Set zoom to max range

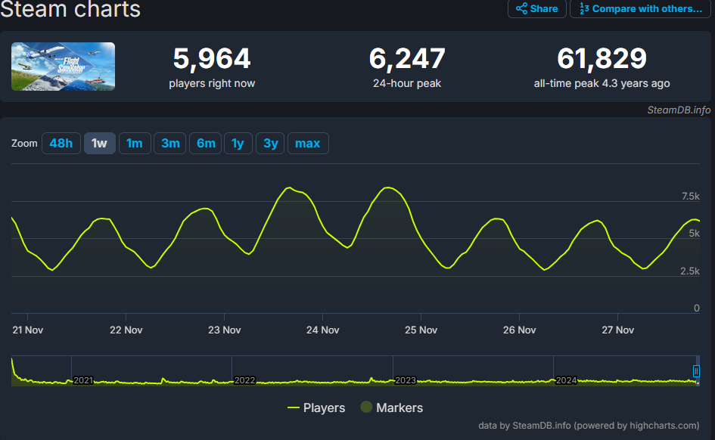[308, 144]
